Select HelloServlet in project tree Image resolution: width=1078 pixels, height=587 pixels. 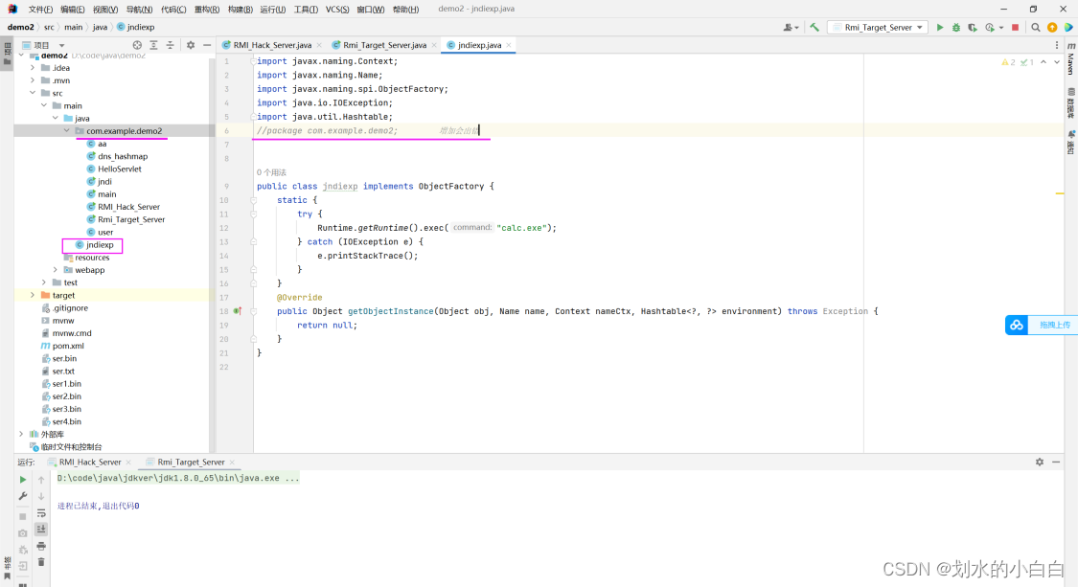(x=119, y=169)
